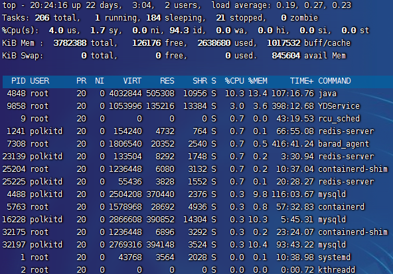This screenshot has width=393, height=274.
Task: Click the Tasks total value 206
Action: (42, 18)
